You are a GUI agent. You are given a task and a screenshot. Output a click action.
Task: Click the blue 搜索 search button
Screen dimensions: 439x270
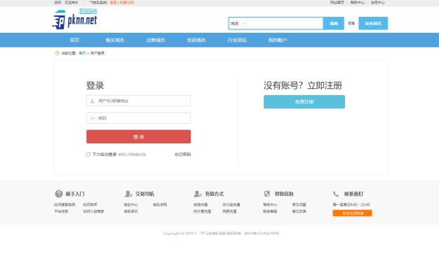[x=334, y=24]
